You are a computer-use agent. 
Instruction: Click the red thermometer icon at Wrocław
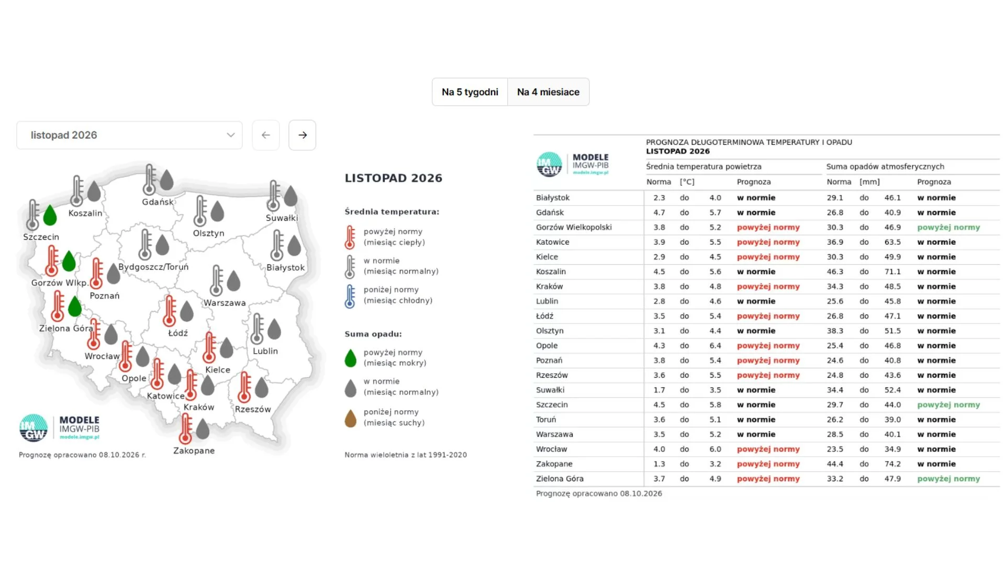coord(94,334)
